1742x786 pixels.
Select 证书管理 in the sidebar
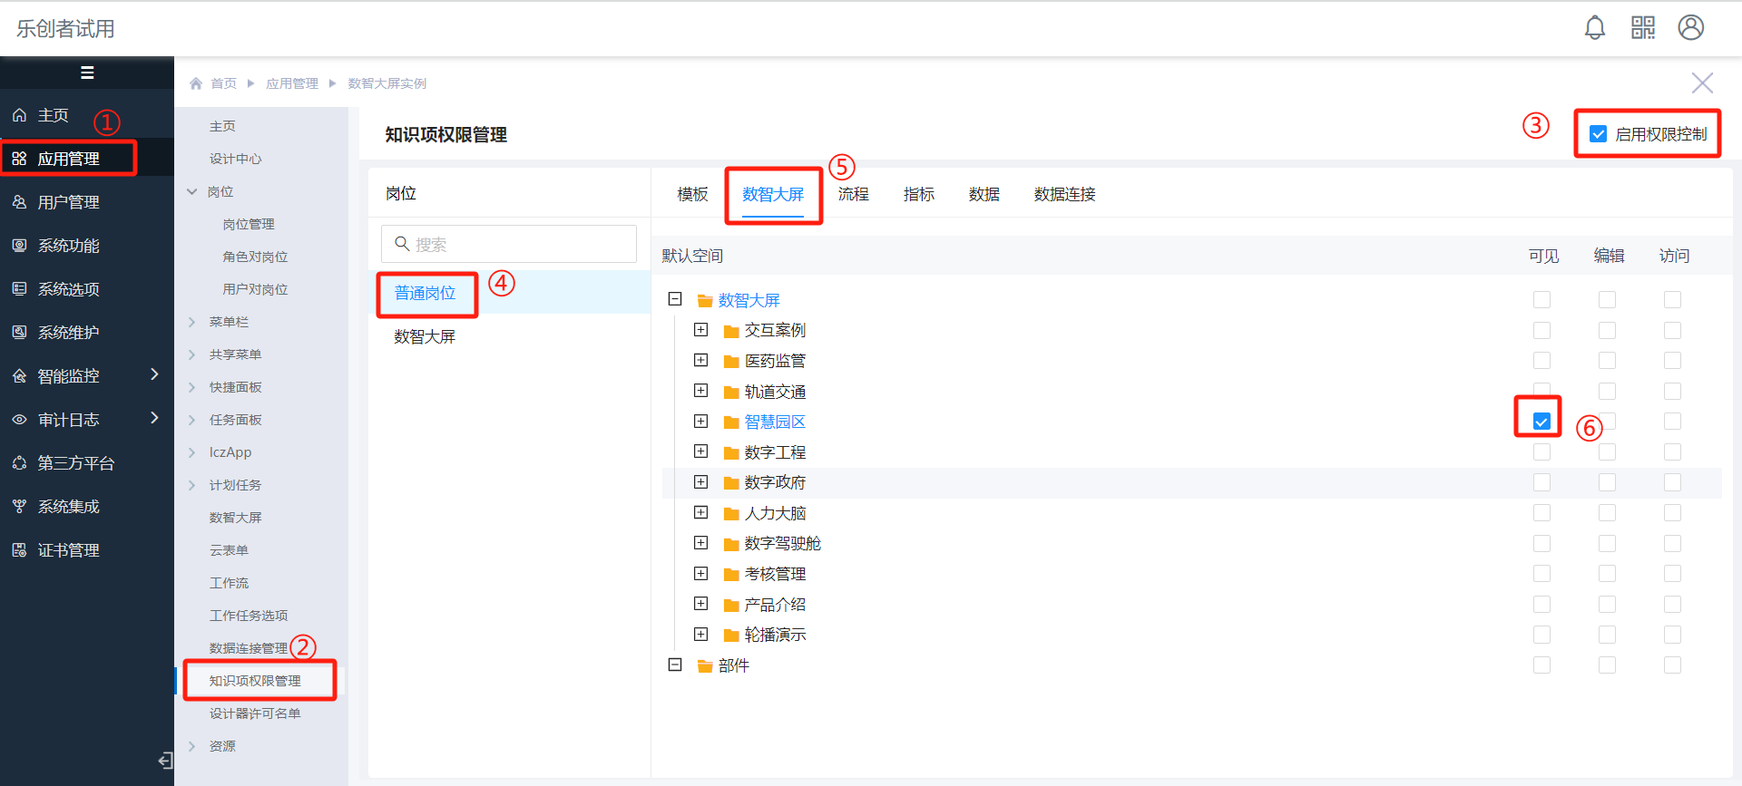[69, 550]
